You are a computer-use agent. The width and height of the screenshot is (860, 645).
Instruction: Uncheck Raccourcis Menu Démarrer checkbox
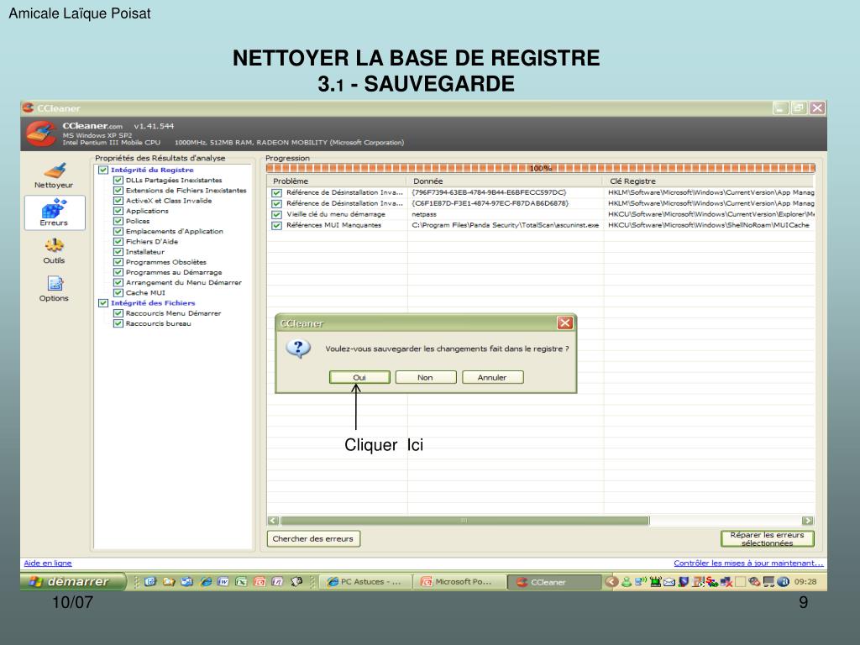[118, 313]
